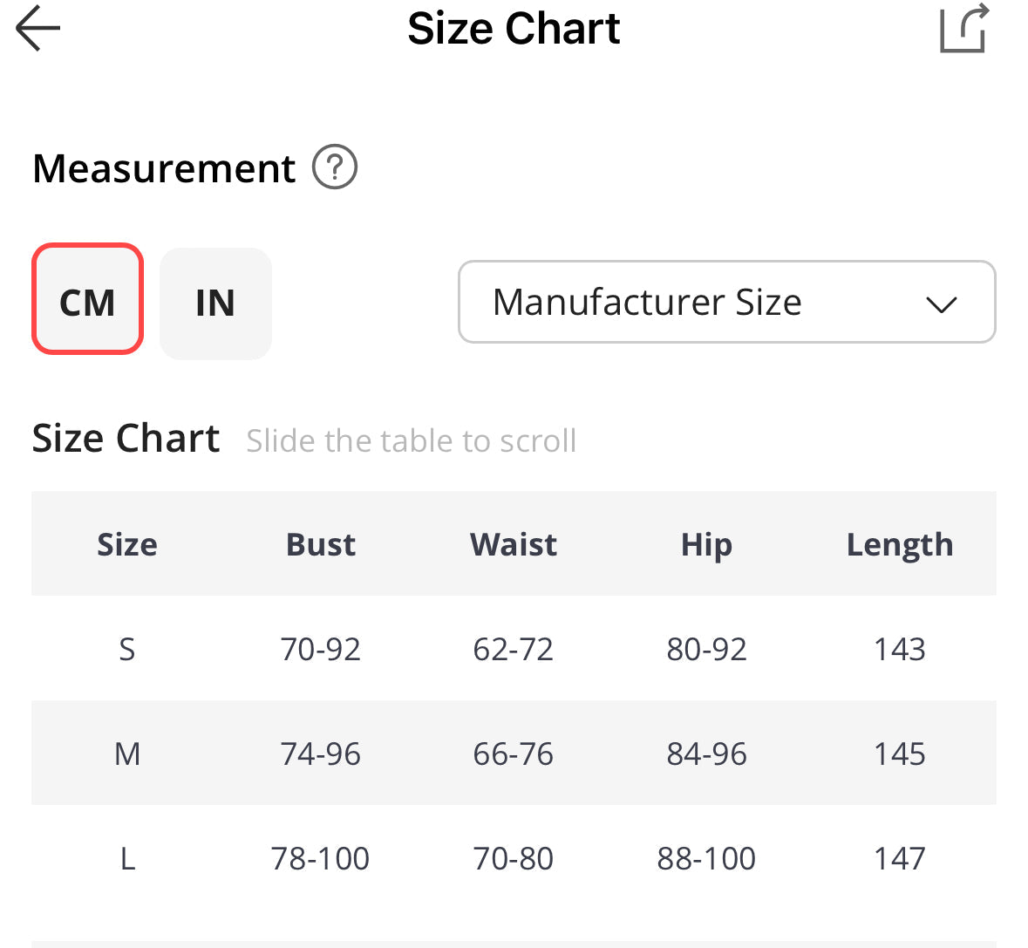Select the M size row label
The height and width of the screenshot is (948, 1028).
coord(127,754)
